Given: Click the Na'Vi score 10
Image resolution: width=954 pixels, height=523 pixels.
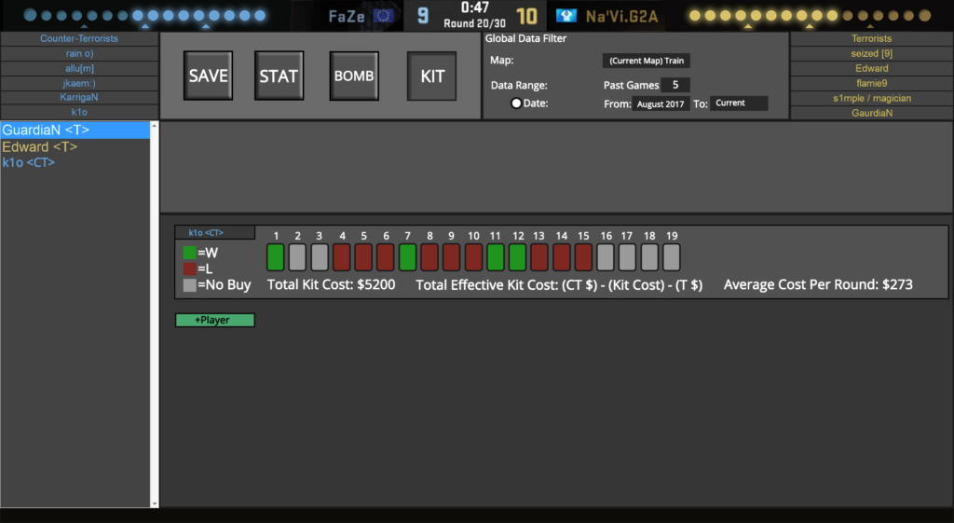Looking at the screenshot, I should [527, 16].
